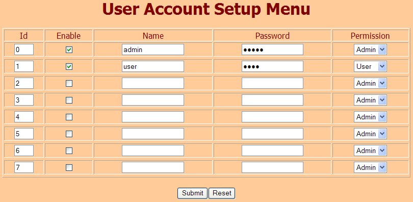This screenshot has width=413, height=202.
Task: Click the empty Password field for Id 2
Action: tap(272, 83)
